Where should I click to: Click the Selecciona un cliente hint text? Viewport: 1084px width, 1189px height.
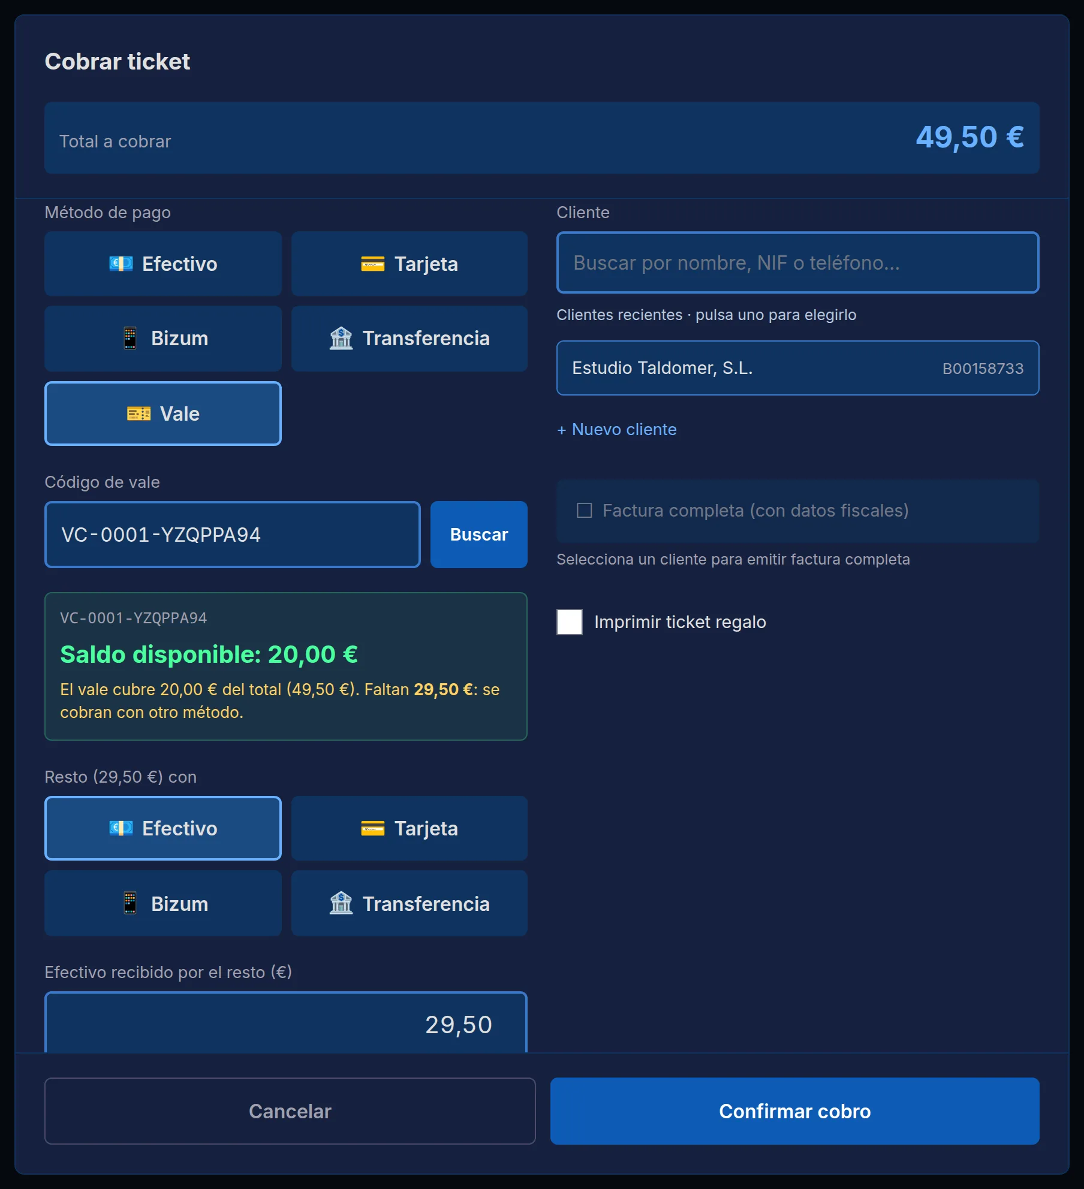pyautogui.click(x=733, y=559)
